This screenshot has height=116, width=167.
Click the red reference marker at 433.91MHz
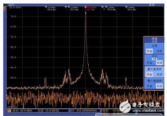pyautogui.click(x=85, y=7)
